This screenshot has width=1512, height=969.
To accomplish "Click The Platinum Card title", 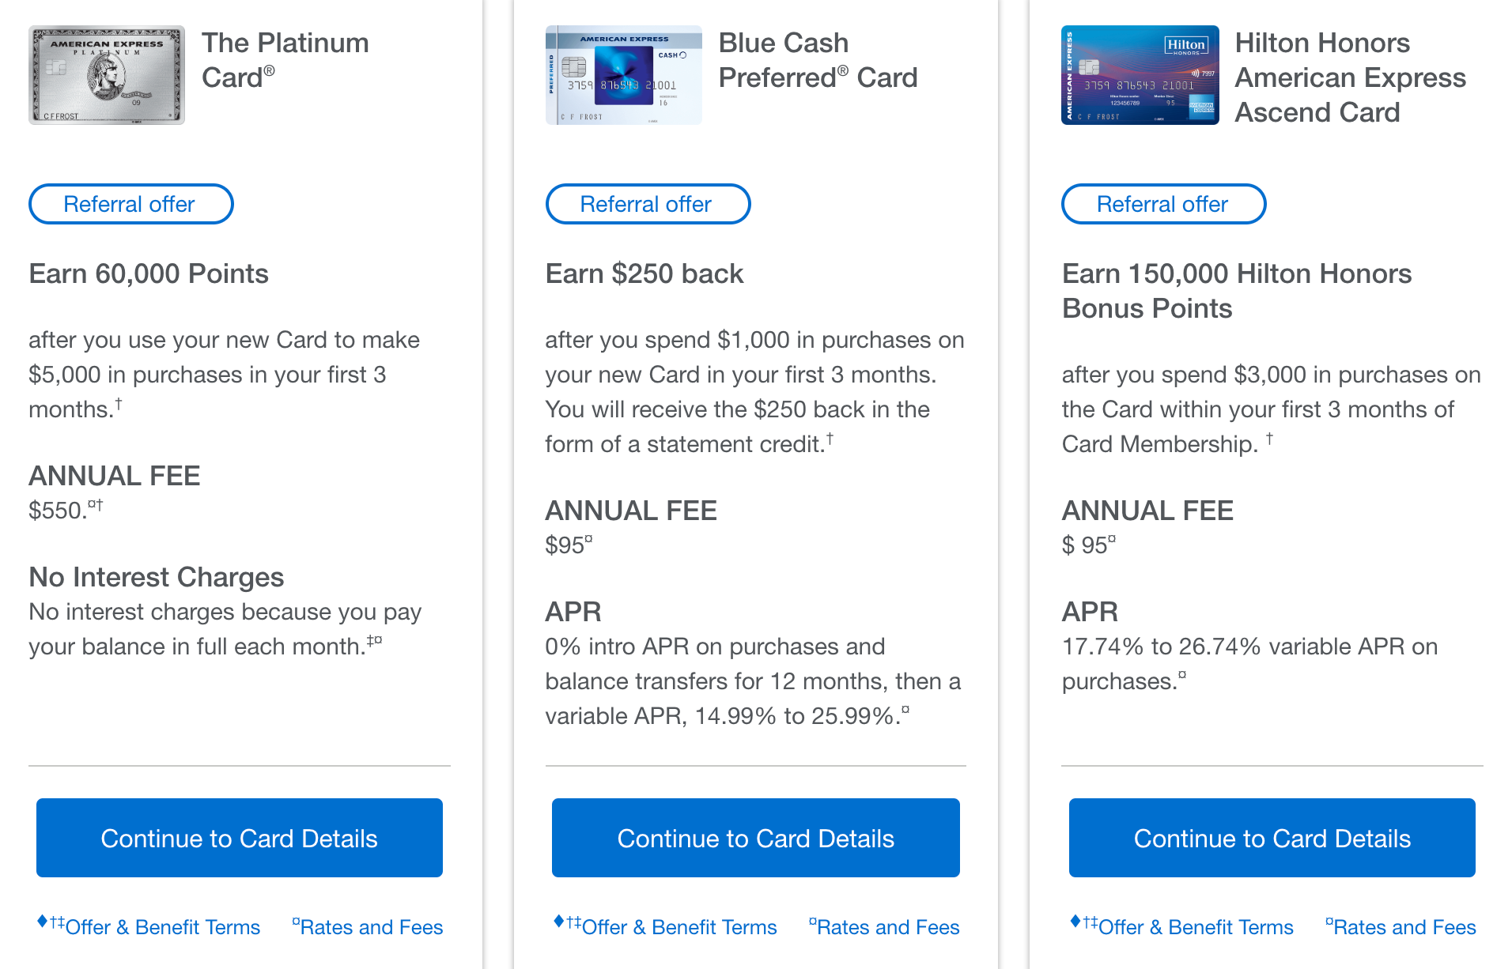I will [285, 60].
